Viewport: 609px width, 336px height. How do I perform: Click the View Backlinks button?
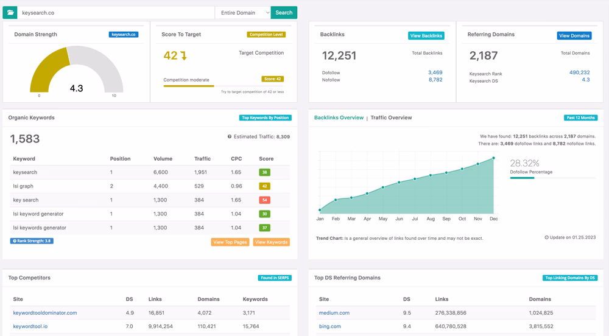(x=426, y=36)
